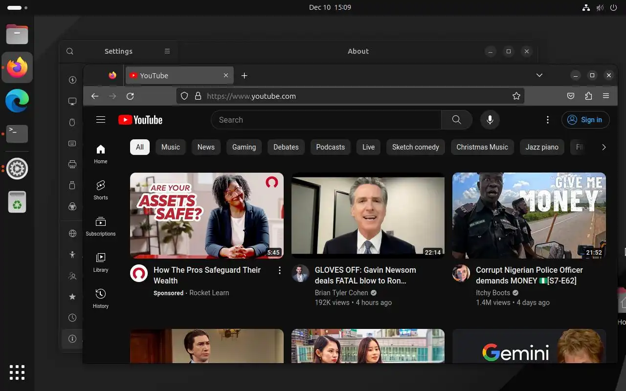Open the Gavin Newsom video thumbnail
Screen dimensions: 626x391
(368, 216)
